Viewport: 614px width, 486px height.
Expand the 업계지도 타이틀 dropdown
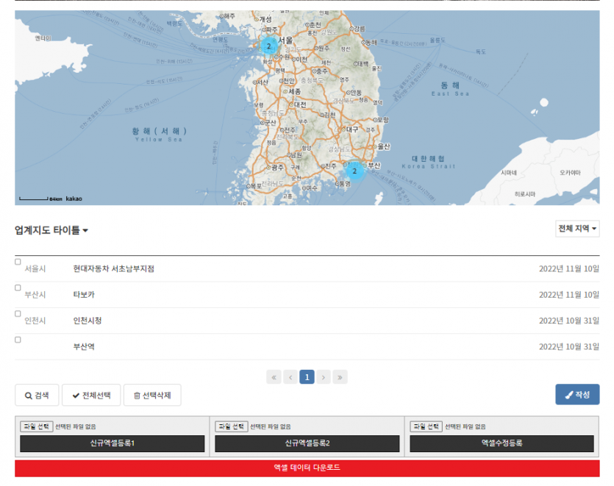click(51, 231)
